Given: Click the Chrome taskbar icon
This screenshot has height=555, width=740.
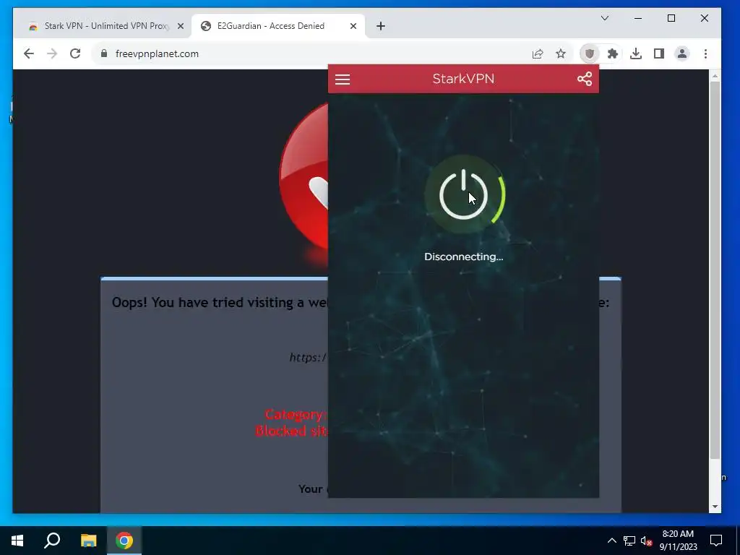Looking at the screenshot, I should click(124, 541).
